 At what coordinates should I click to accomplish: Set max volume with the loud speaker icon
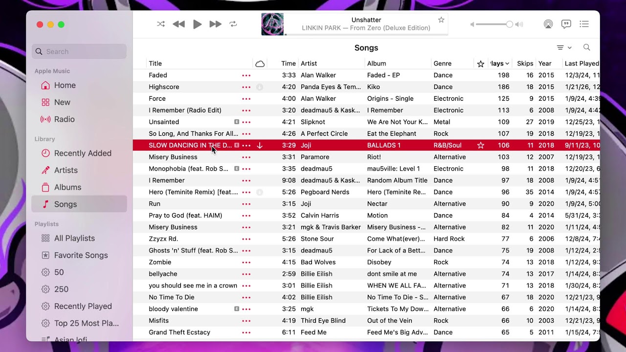tap(519, 24)
